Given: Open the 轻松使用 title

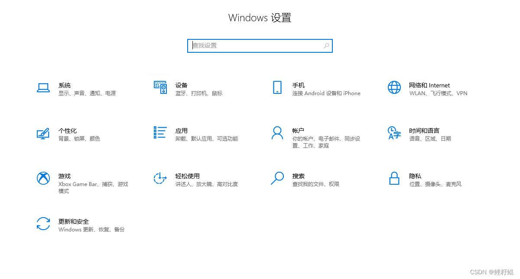Looking at the screenshot, I should point(188,176).
